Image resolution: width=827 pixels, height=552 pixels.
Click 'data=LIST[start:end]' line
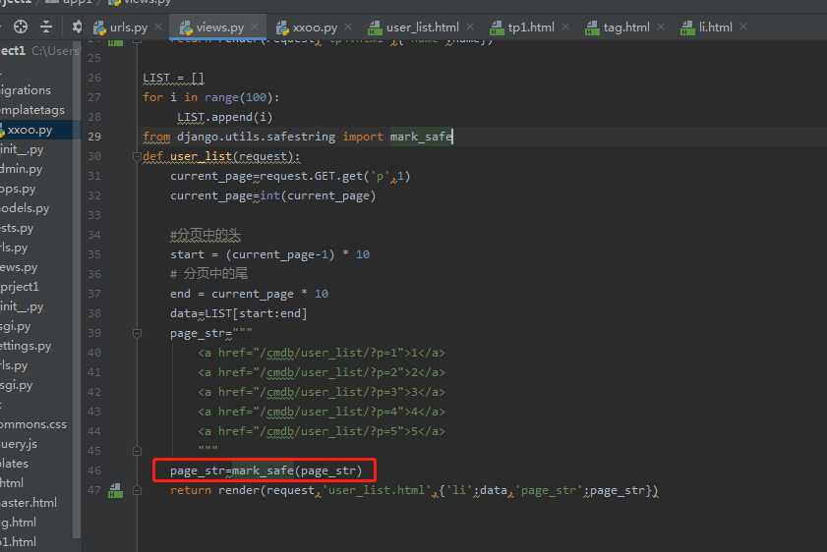pos(238,313)
